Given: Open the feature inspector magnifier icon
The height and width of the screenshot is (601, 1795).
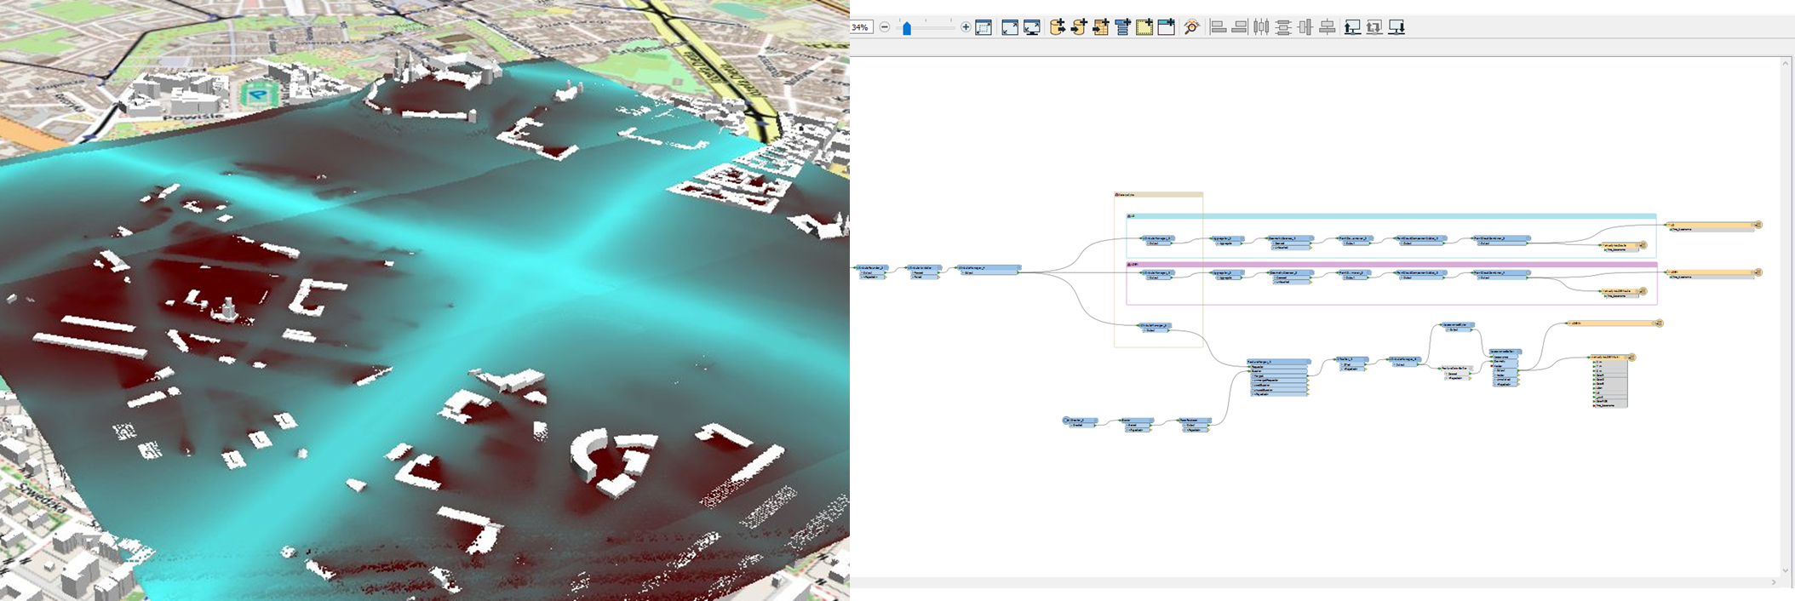Looking at the screenshot, I should tap(1192, 27).
